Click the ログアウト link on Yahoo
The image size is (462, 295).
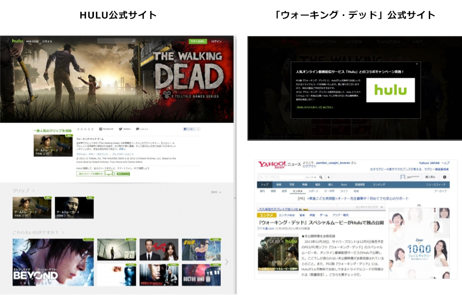[309, 167]
